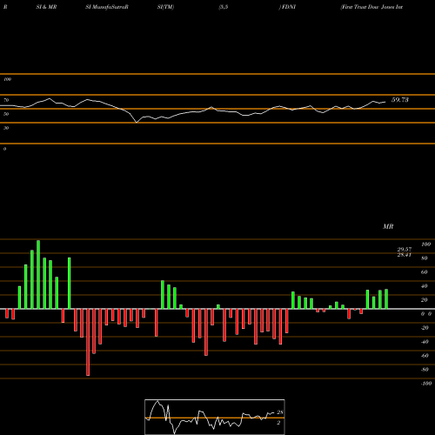Click the MR axis label -100
The width and height of the screenshot is (435, 435).
(x=426, y=384)
